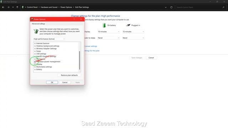This screenshot has height=128, width=228.
Task: Click Save changes in Edit Plan Settings
Action: 137,58
